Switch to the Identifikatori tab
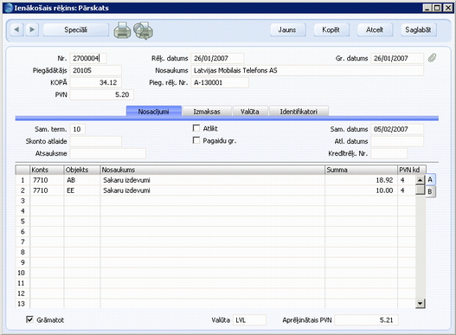Screen dimensions: 456x335 click(299, 112)
